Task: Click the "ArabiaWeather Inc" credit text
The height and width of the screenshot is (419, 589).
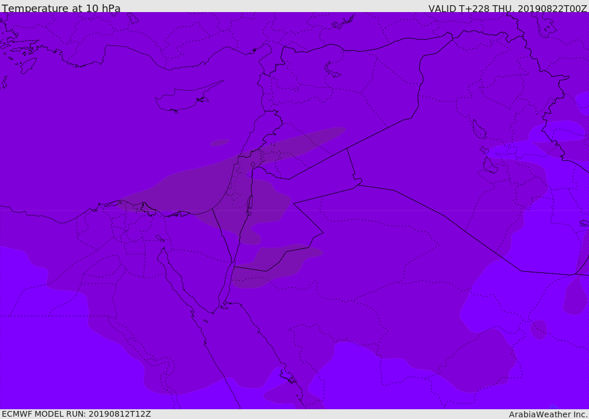Action: tap(548, 414)
